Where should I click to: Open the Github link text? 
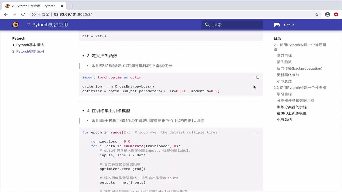coord(289,25)
